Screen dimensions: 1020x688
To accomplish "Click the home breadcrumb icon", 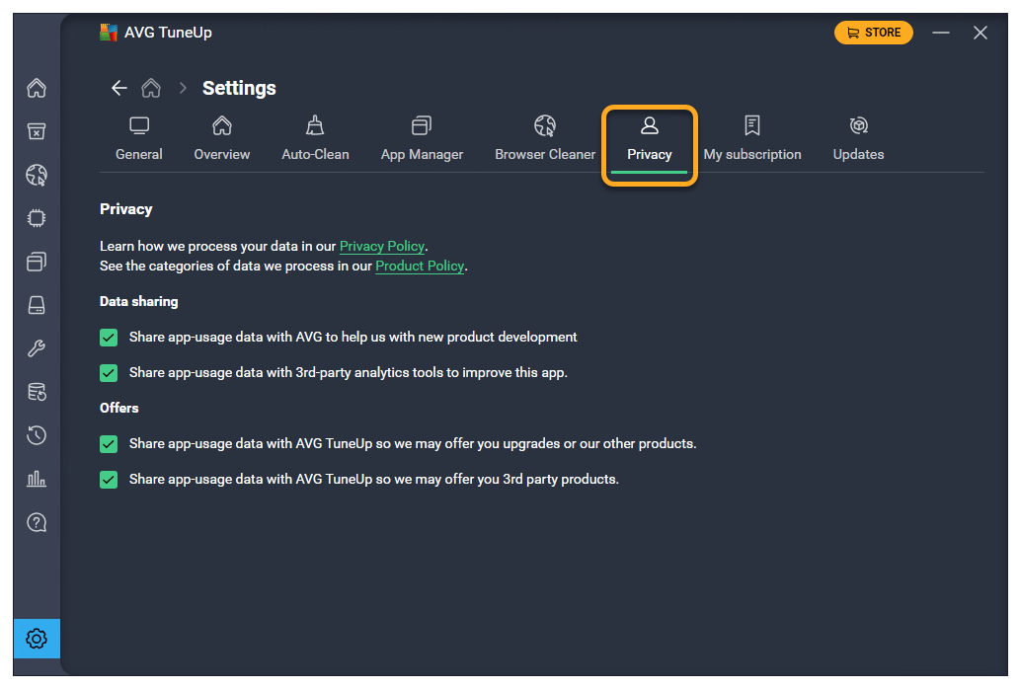I will click(x=151, y=88).
